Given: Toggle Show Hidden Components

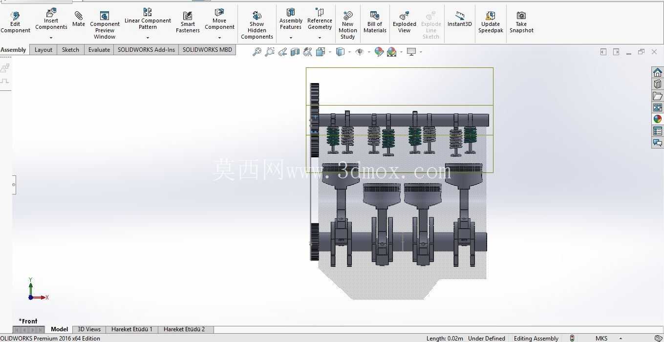Looking at the screenshot, I should 257,25.
